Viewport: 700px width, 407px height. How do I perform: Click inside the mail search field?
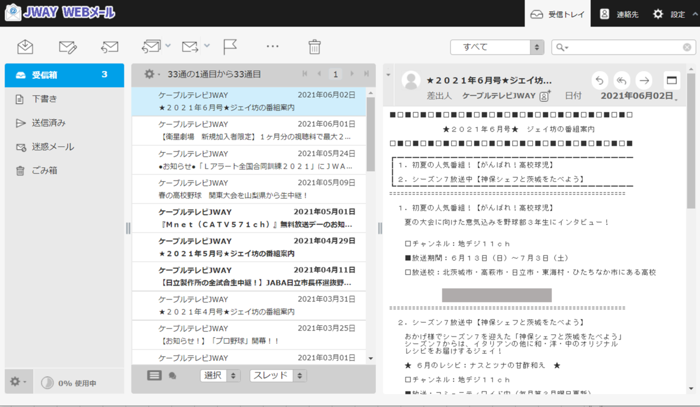(x=625, y=47)
